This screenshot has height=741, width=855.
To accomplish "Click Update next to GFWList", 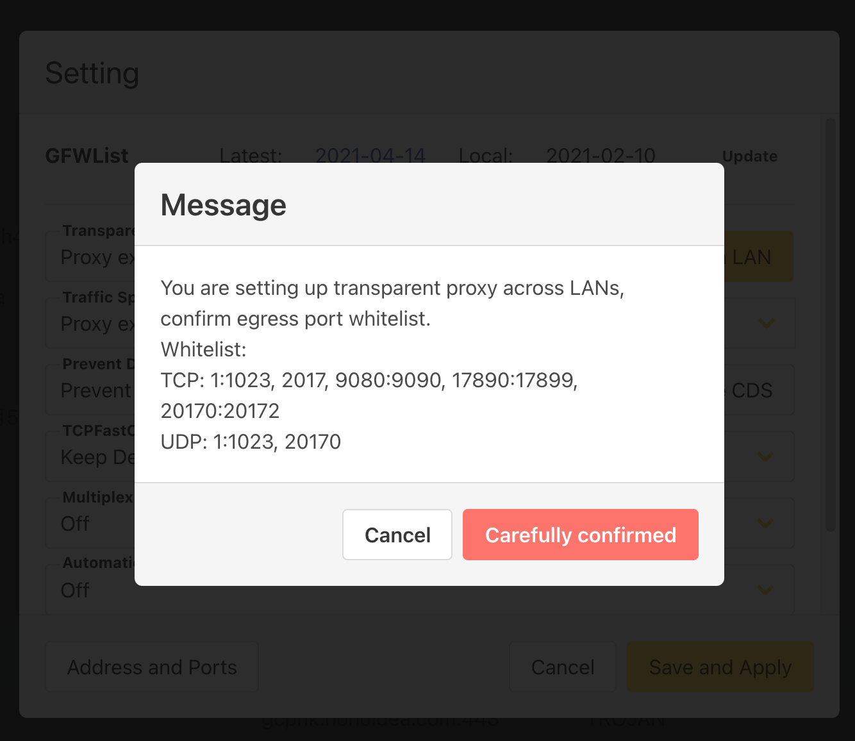I will (749, 156).
